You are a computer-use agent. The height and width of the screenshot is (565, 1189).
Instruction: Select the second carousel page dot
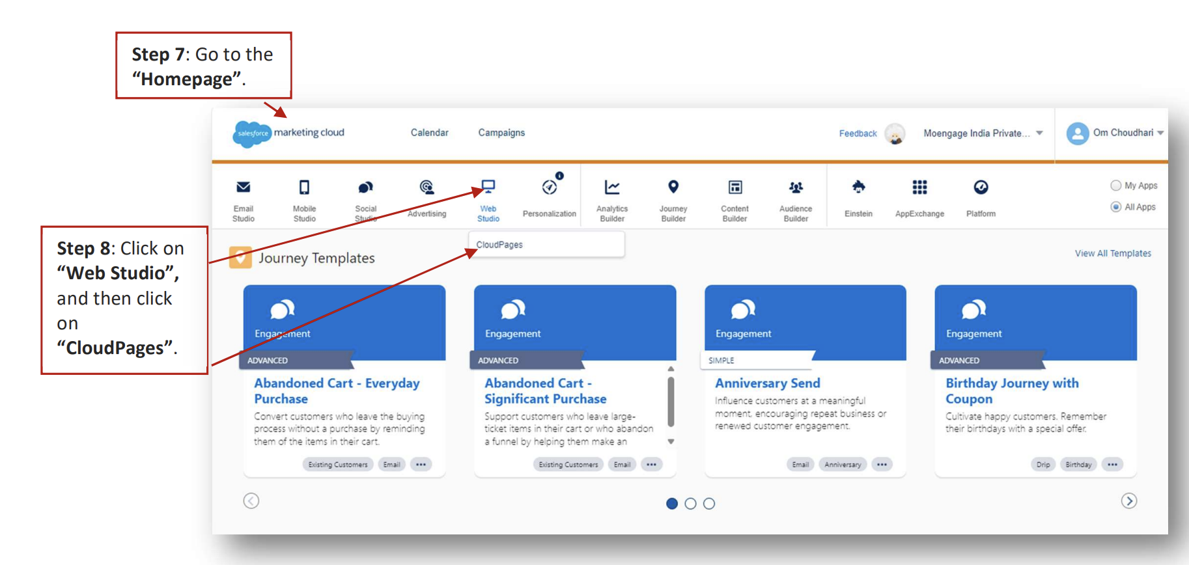click(691, 504)
